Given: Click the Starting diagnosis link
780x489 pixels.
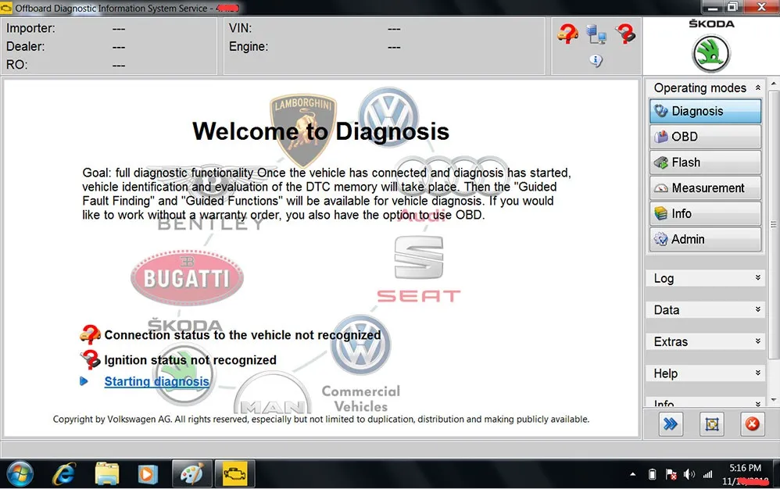Looking at the screenshot, I should click(x=156, y=381).
